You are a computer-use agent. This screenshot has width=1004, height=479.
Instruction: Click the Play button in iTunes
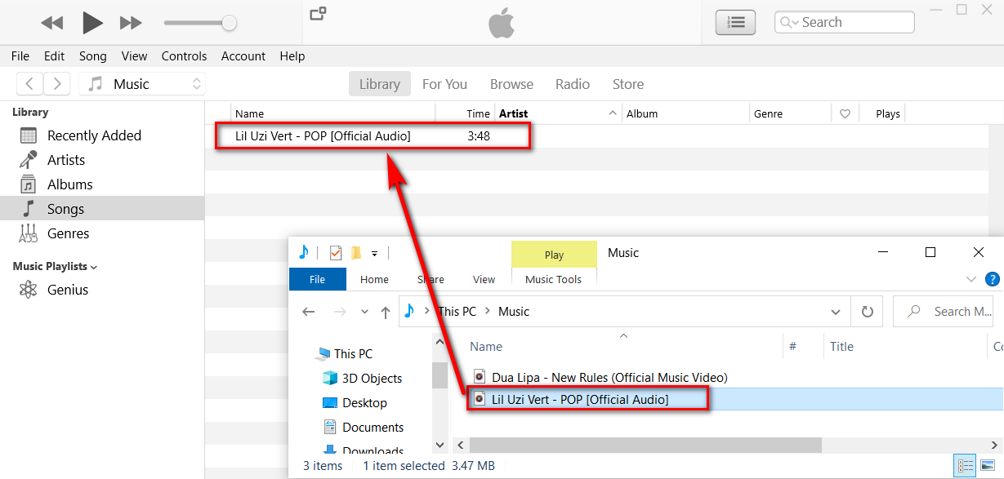coord(92,23)
